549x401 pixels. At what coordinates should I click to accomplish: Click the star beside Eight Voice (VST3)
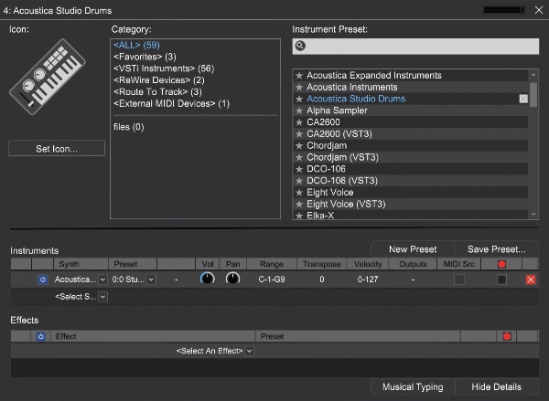299,205
